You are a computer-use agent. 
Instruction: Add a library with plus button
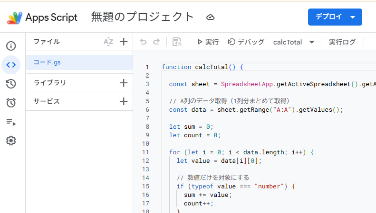coord(124,83)
